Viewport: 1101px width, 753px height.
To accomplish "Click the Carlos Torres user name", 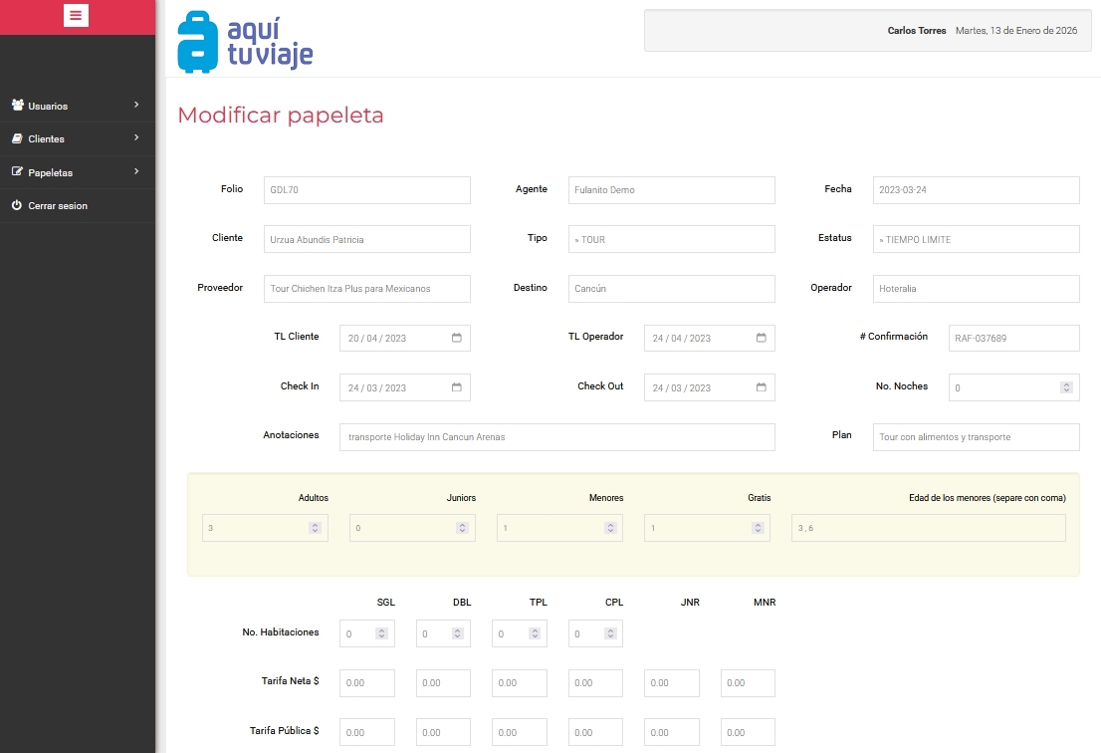I will click(x=916, y=31).
